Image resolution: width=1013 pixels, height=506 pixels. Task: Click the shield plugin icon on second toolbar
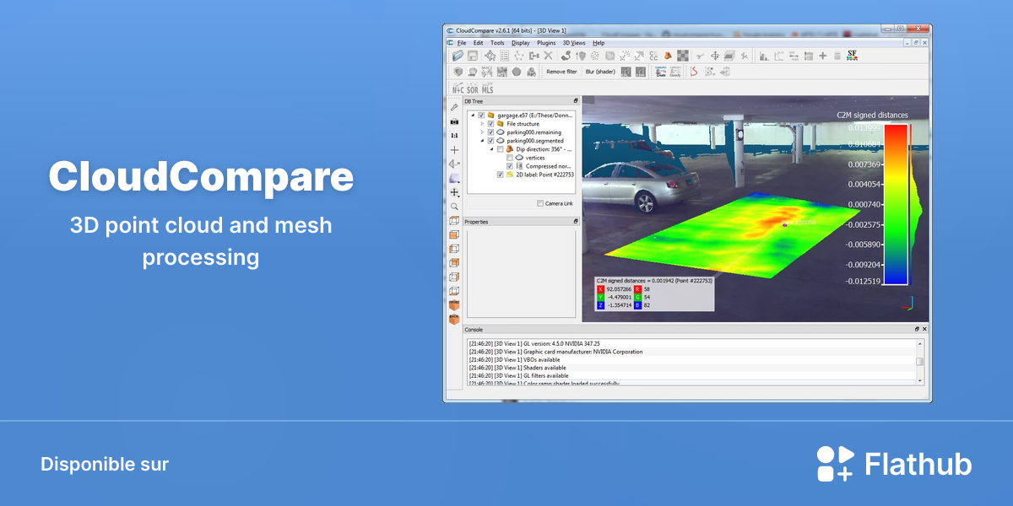point(458,72)
